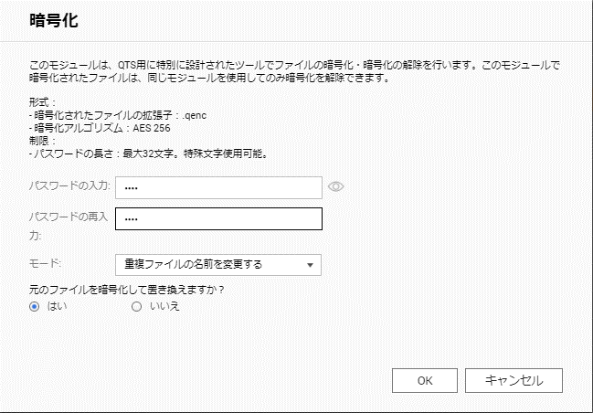593x413 pixels.
Task: Click the はい option text
Action: point(57,306)
